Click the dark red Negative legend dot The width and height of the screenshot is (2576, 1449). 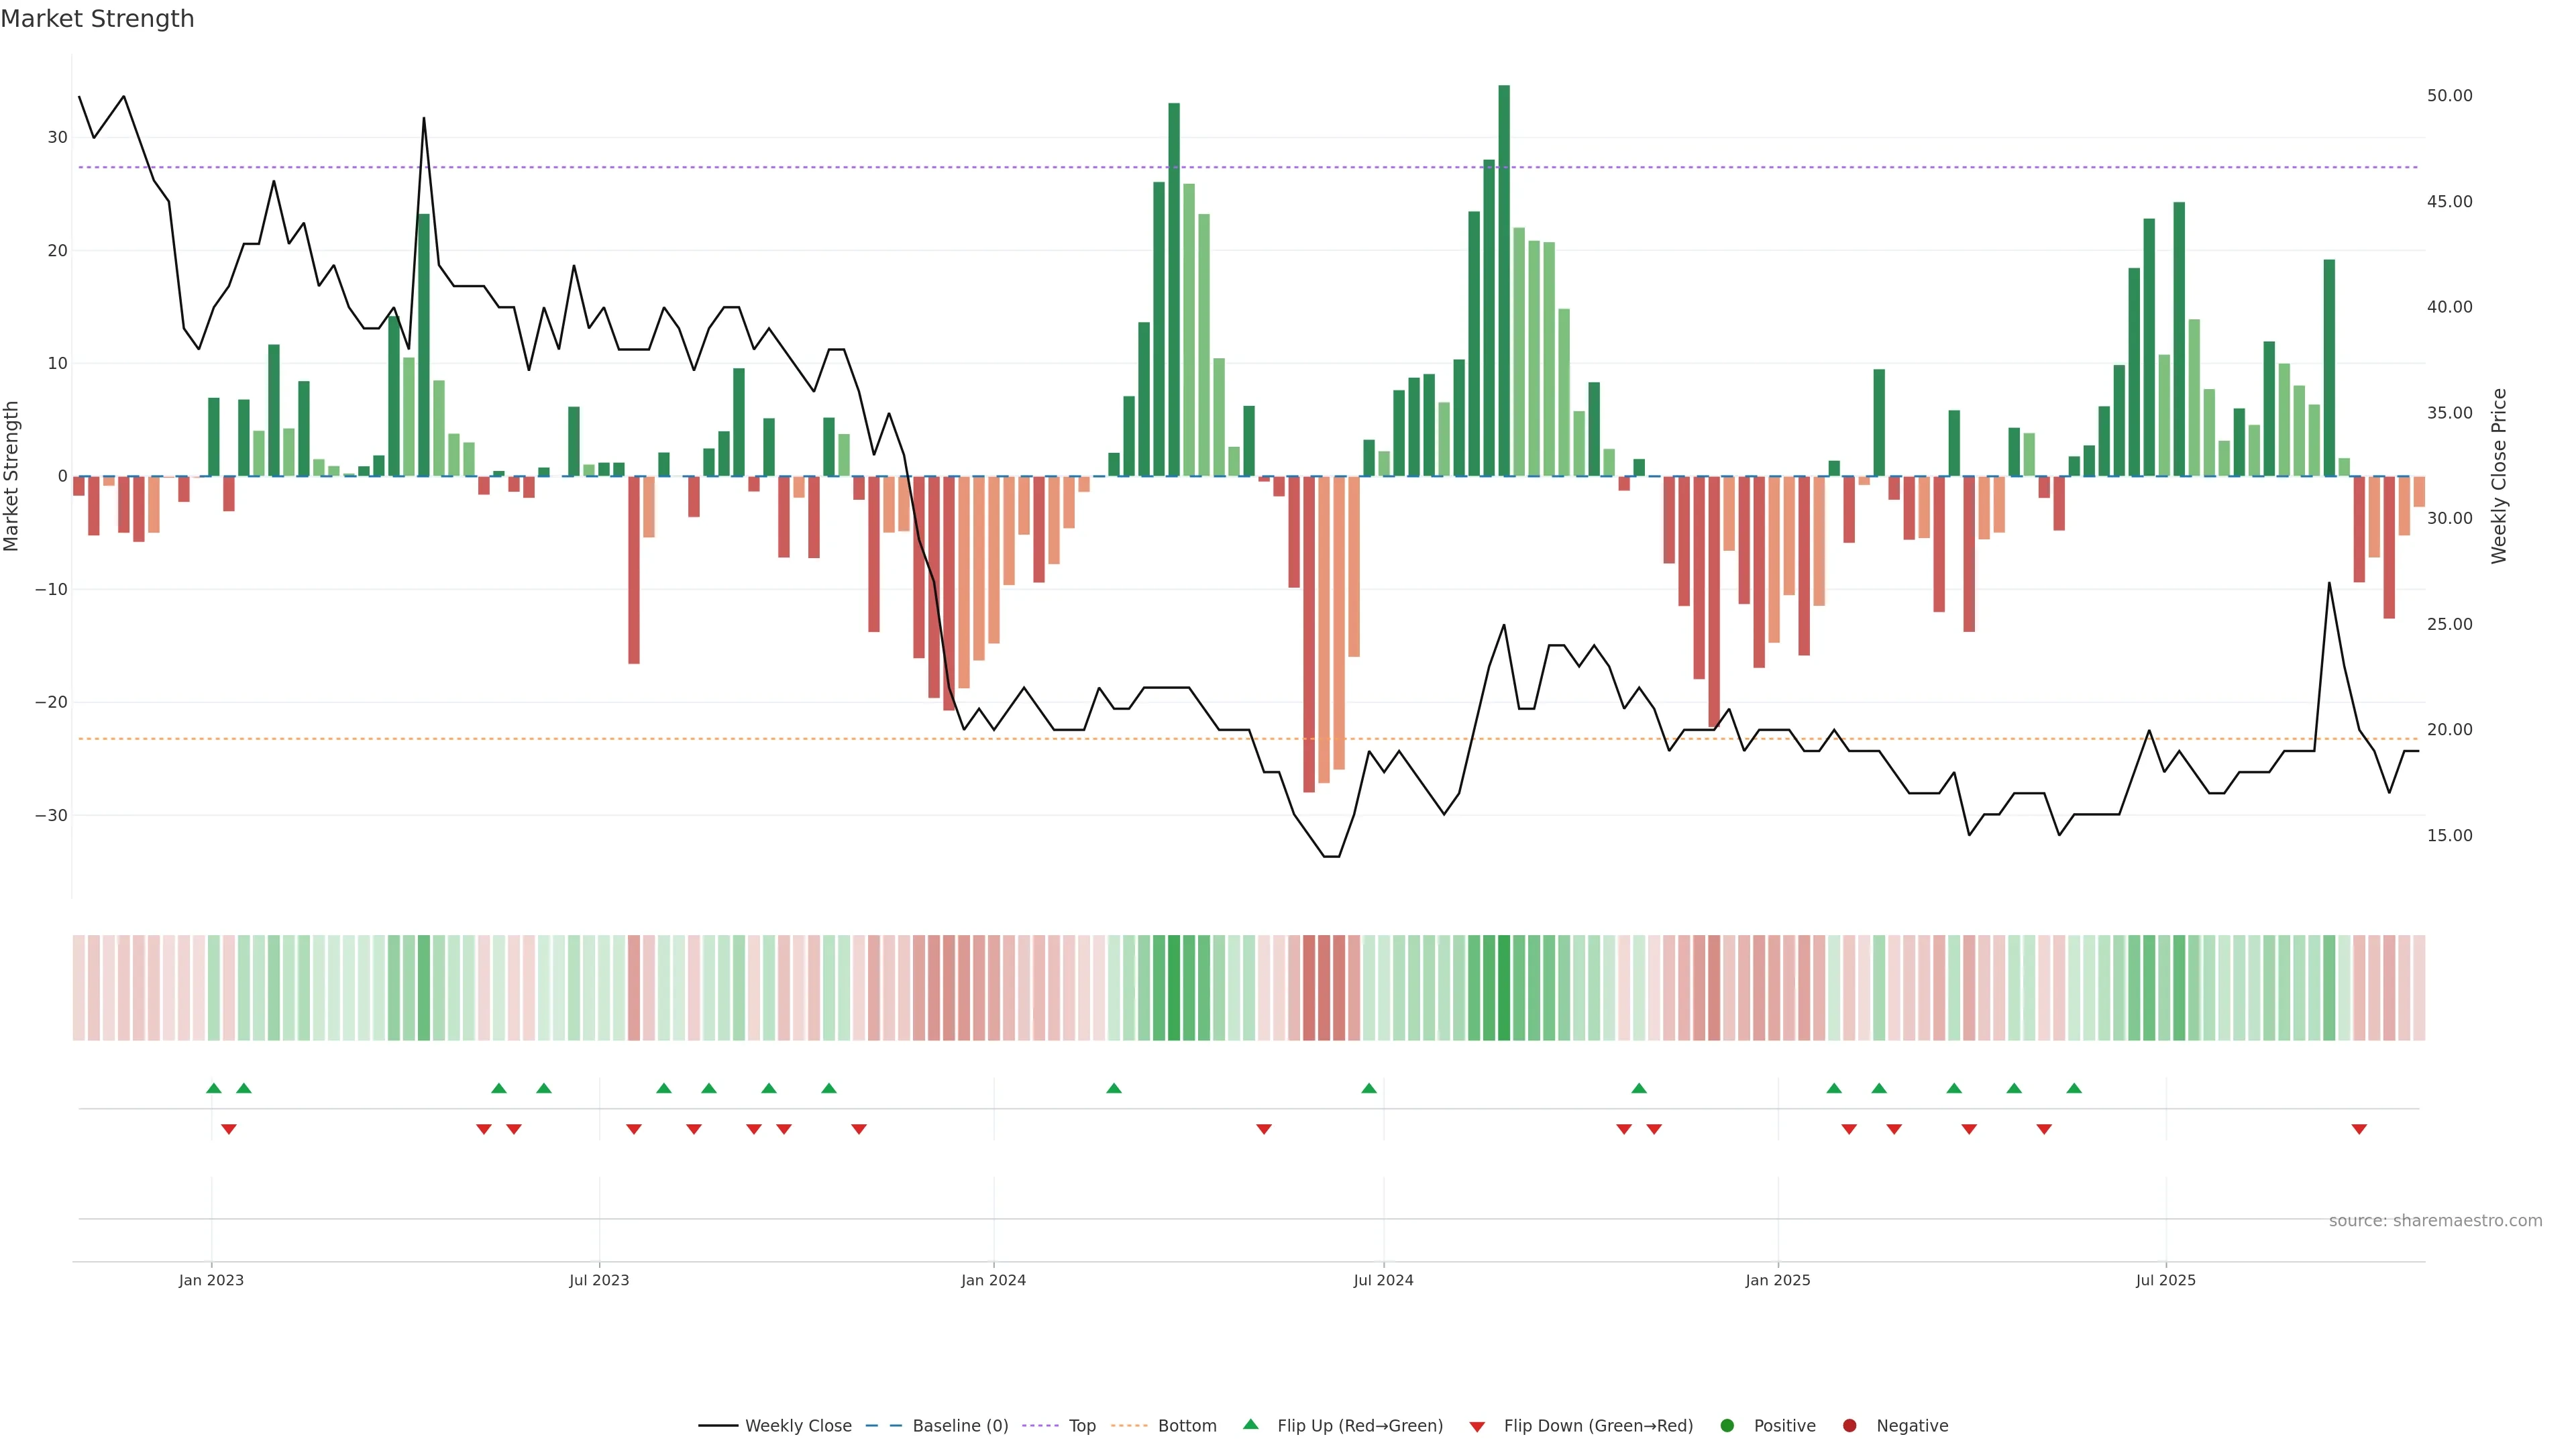click(x=1849, y=1426)
